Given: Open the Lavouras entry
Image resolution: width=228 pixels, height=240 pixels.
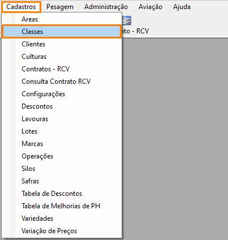Looking at the screenshot, I should (x=62, y=119).
